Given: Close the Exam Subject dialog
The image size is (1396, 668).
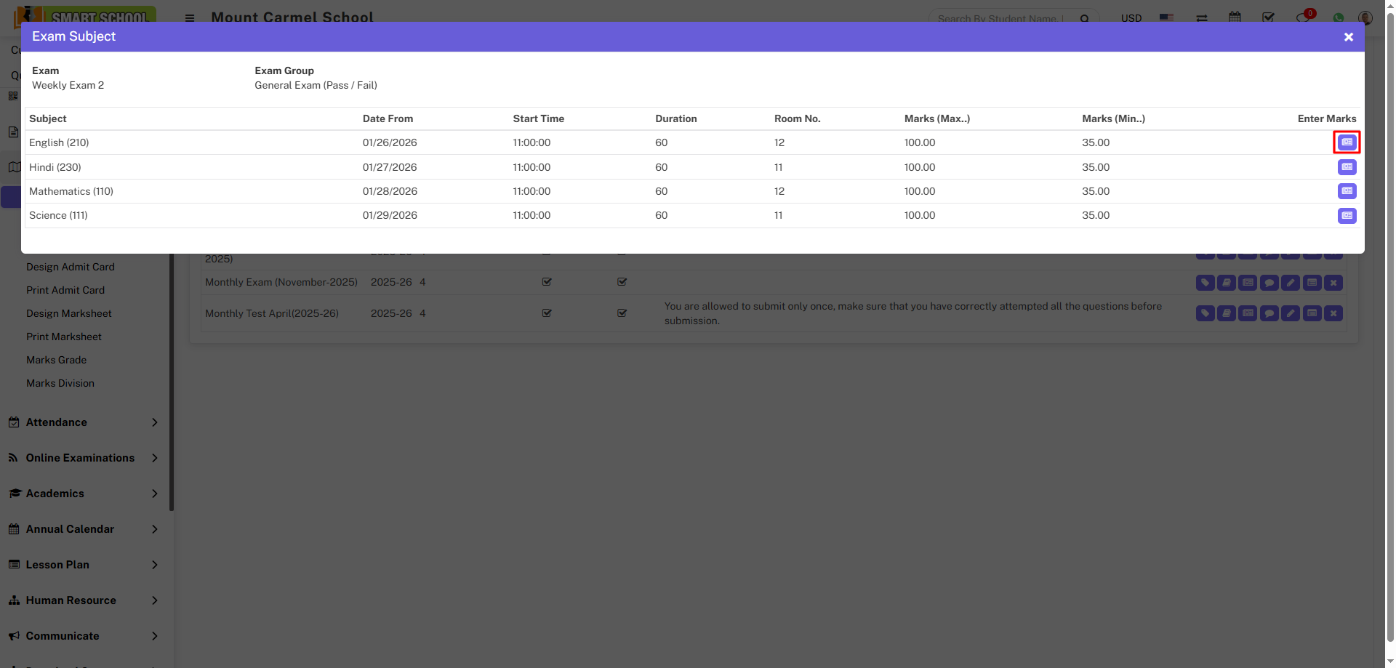Looking at the screenshot, I should [1348, 37].
